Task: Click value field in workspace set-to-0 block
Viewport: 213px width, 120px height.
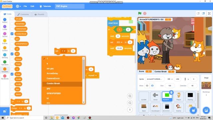Action: coord(73,51)
